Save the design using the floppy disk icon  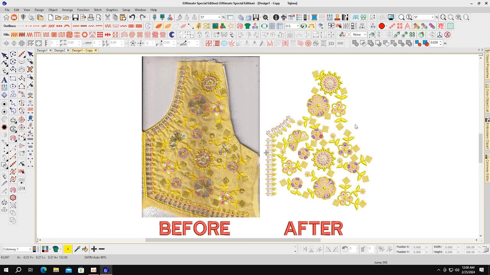(75, 17)
